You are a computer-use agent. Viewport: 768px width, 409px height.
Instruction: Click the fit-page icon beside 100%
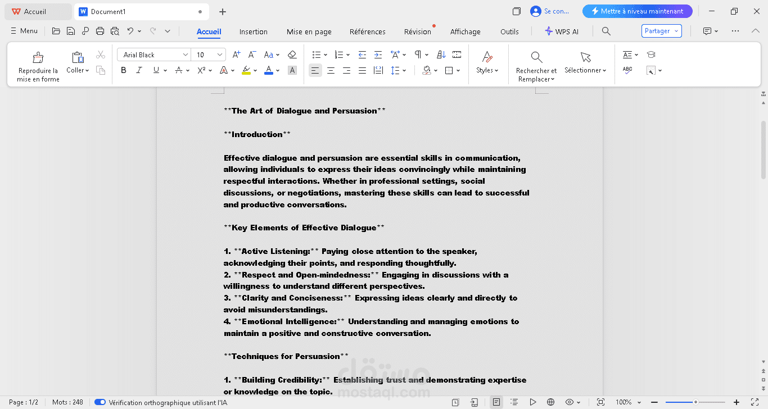(x=600, y=402)
